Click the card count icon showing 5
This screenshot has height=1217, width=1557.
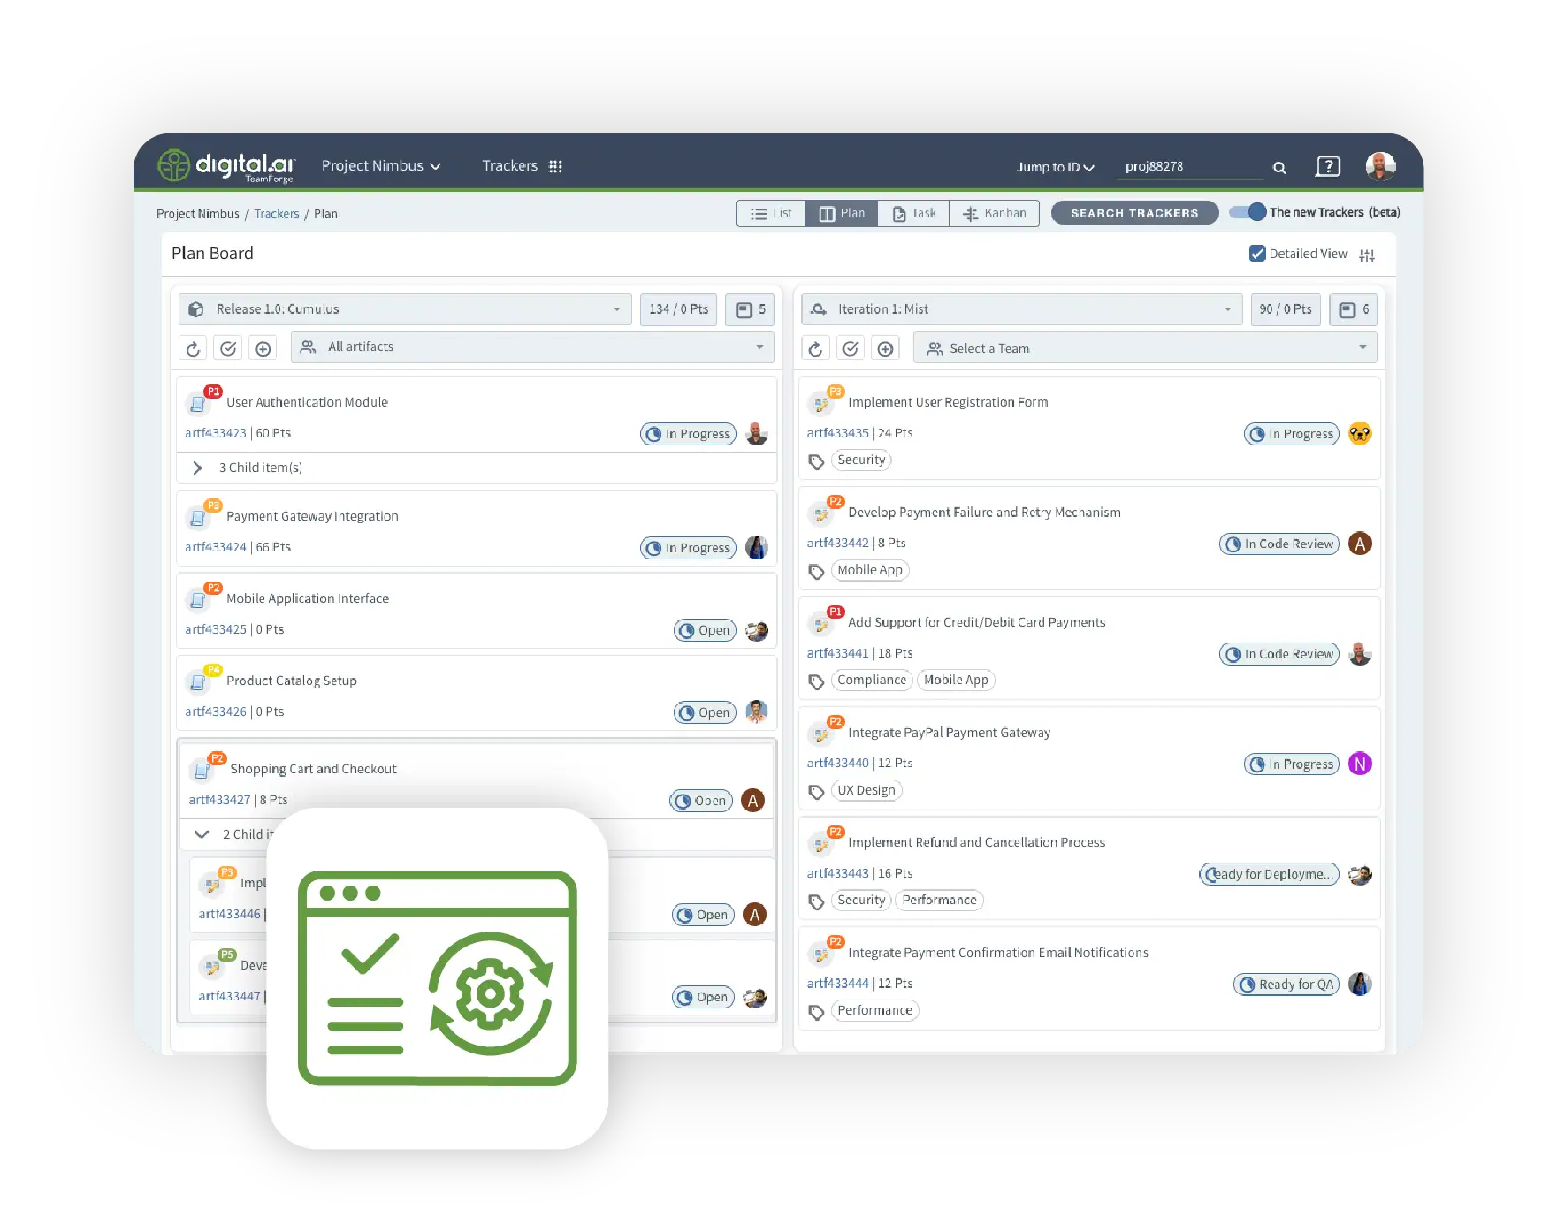[750, 309]
